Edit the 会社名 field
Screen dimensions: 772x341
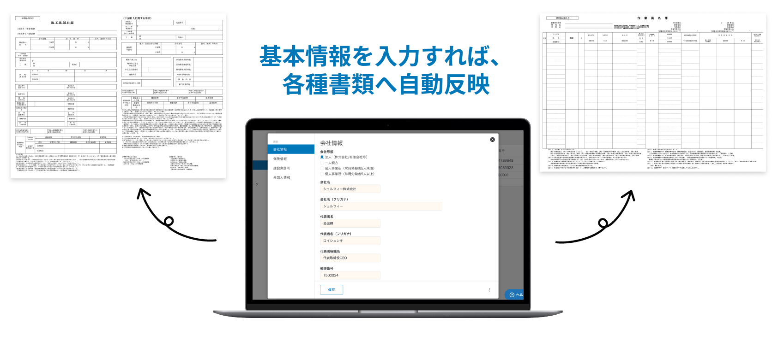click(x=350, y=189)
